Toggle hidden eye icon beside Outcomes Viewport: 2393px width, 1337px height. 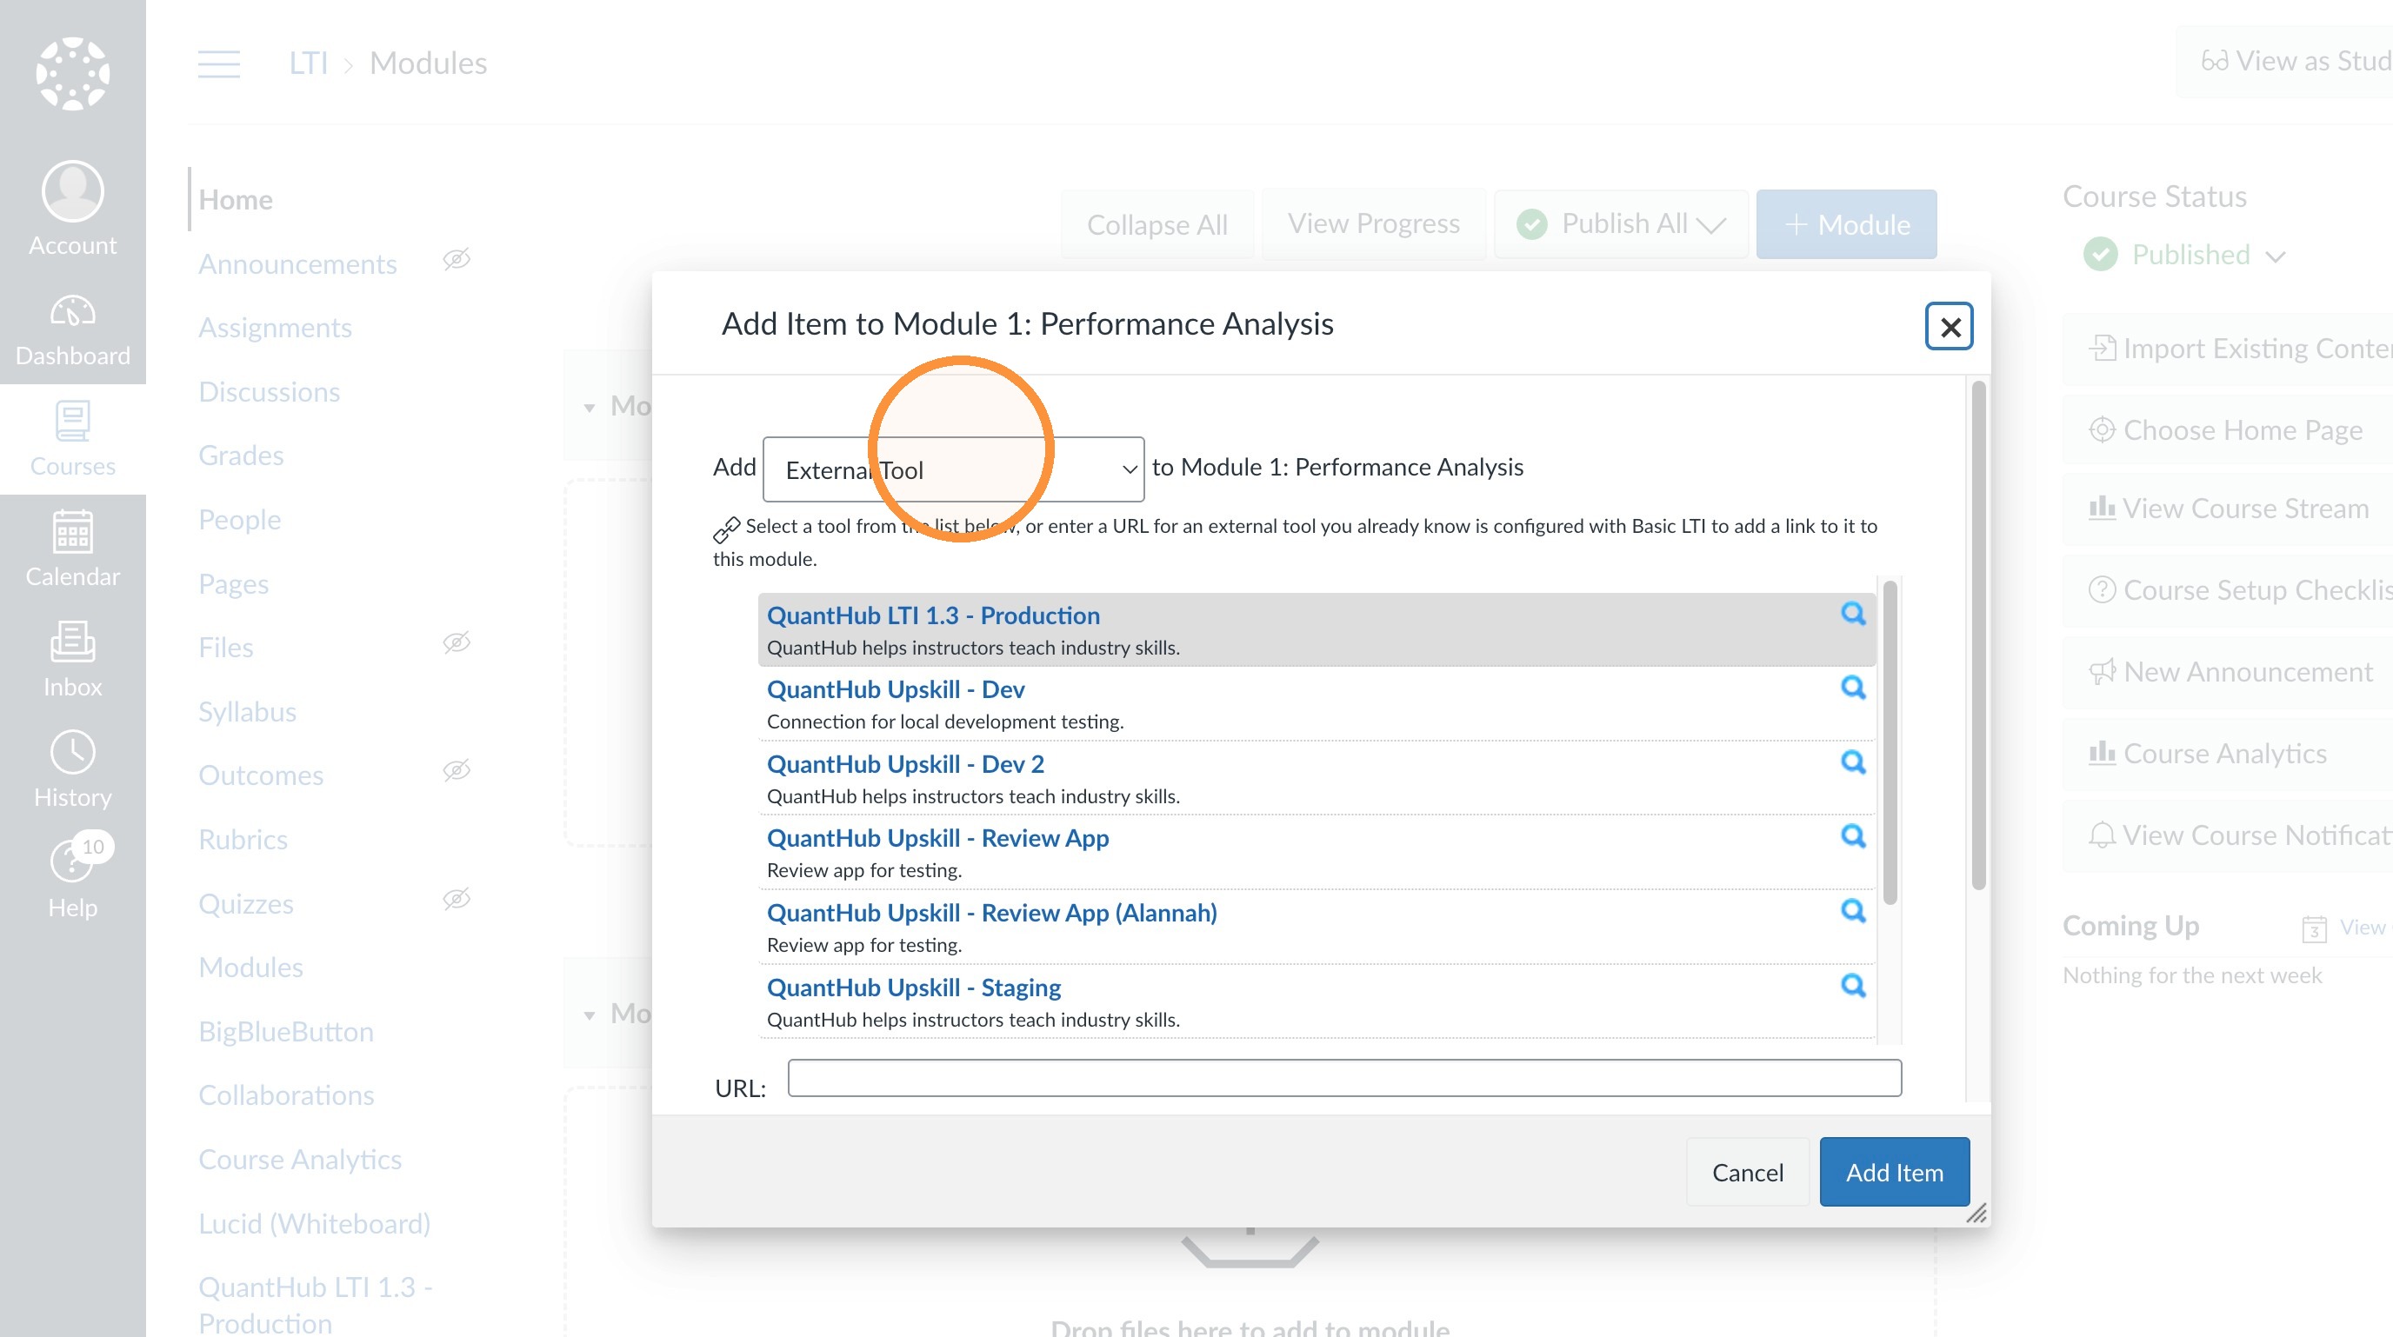tap(457, 770)
